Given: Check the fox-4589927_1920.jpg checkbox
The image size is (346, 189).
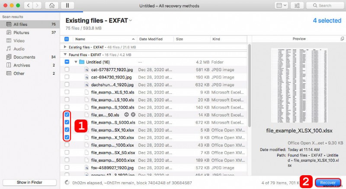Looking at the screenshot, I should coord(67,167).
